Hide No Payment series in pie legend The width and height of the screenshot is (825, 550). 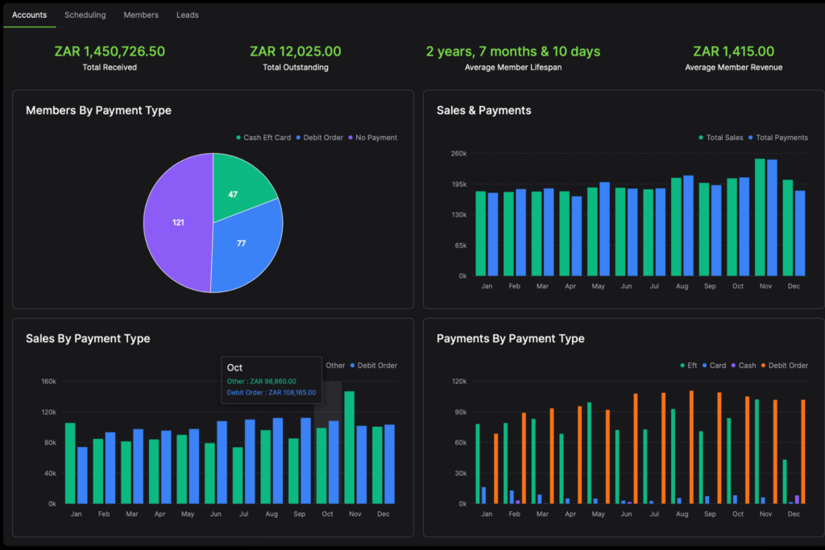pyautogui.click(x=375, y=138)
